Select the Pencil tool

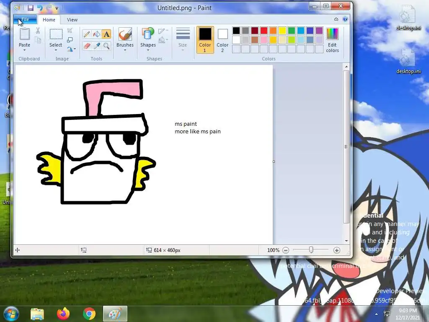click(x=87, y=34)
